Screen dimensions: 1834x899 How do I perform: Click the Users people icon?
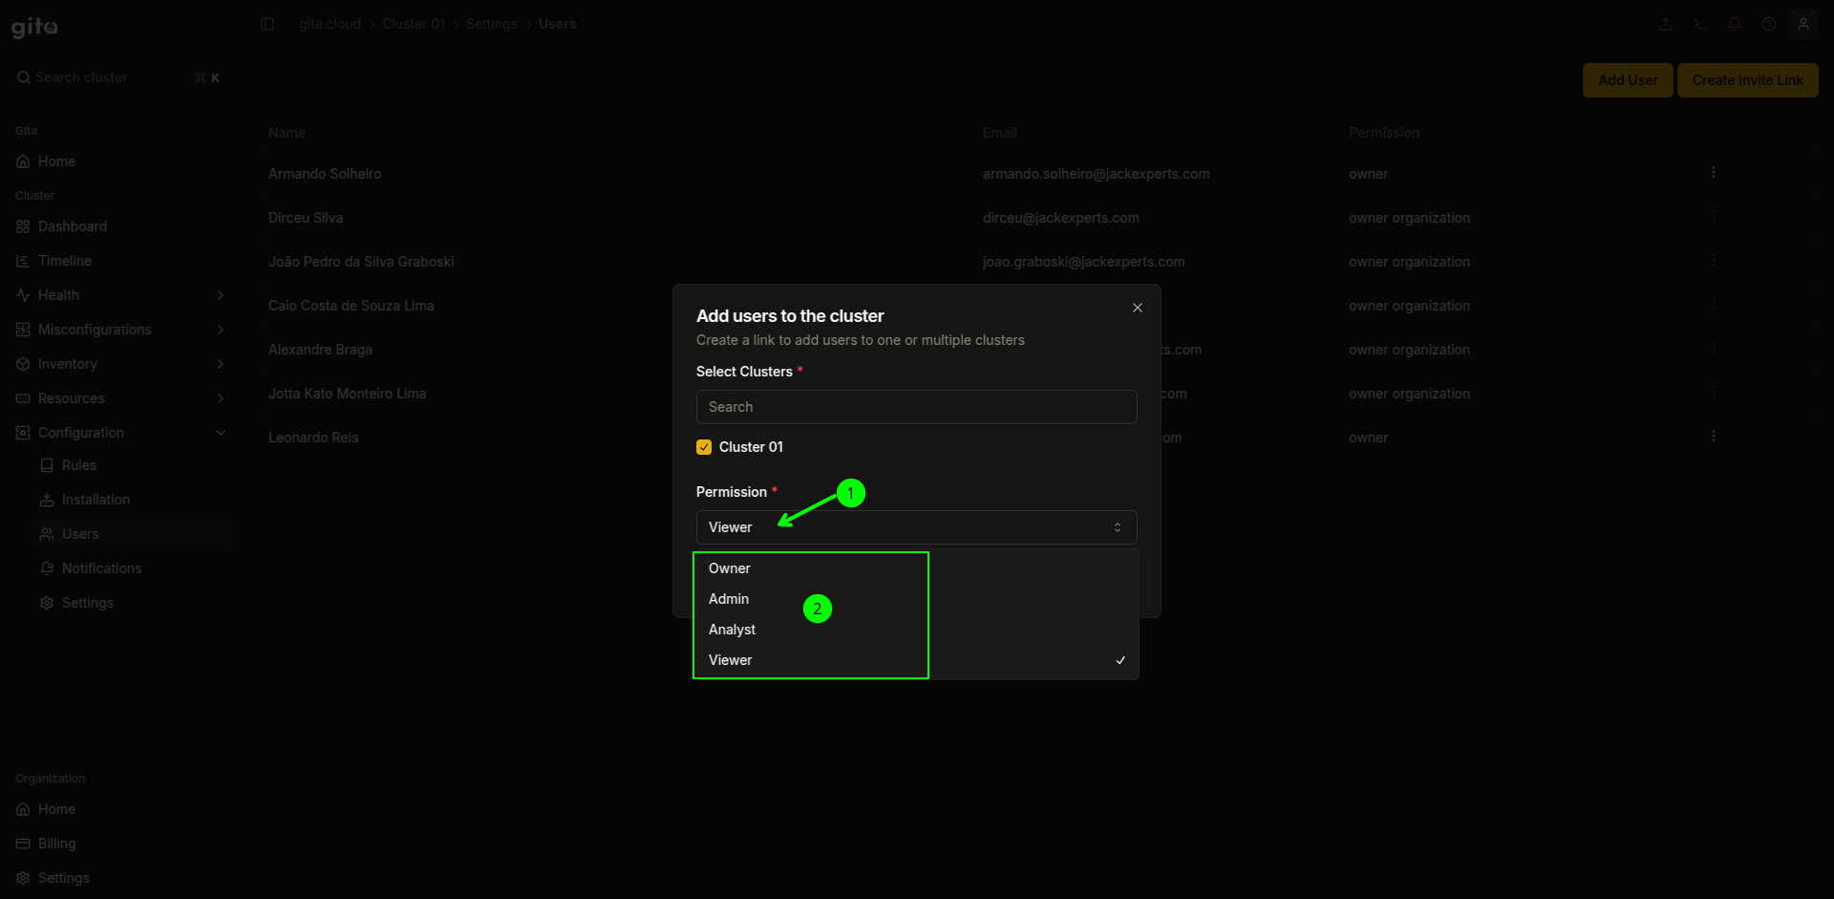pos(47,534)
